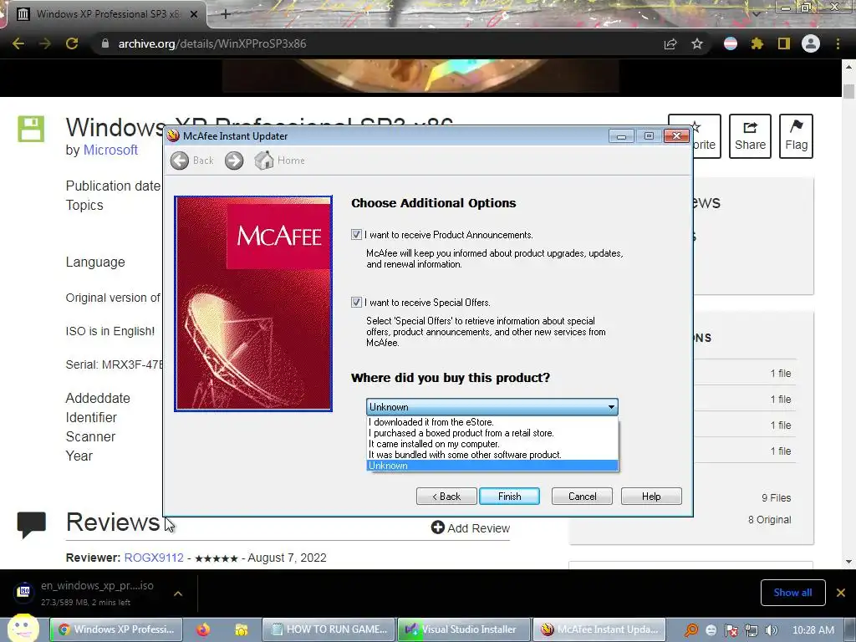Viewport: 856px width, 642px height.
Task: Click the red security flag tray icon
Action: click(731, 630)
